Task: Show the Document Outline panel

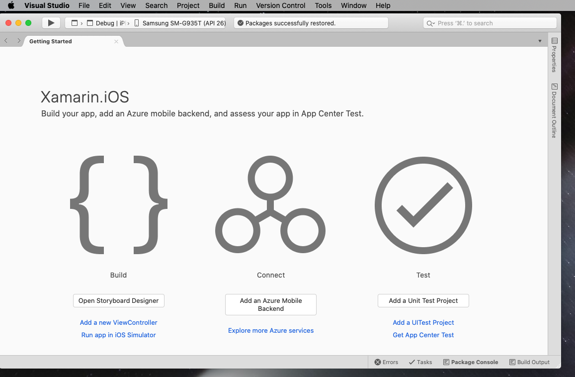Action: 553,109
